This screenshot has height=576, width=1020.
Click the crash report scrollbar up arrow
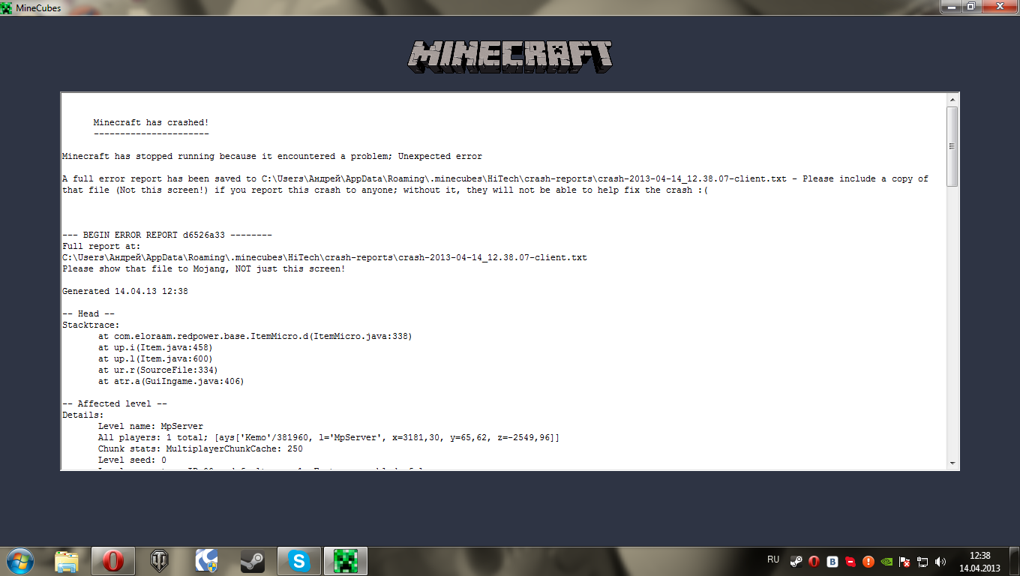[952, 99]
